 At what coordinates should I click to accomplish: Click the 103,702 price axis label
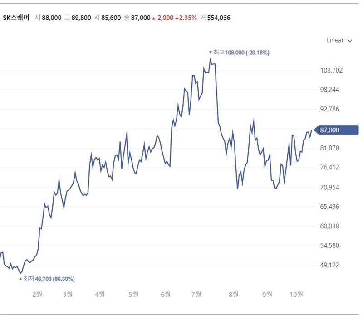pos(331,70)
